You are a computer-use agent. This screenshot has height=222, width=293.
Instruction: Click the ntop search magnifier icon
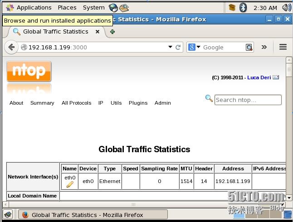209,98
